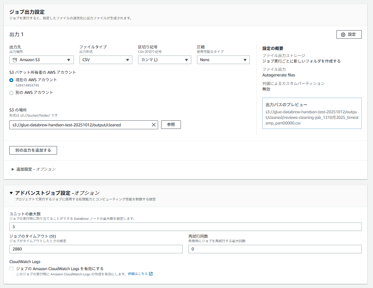373x288 pixels.
Task: Click the ジョブのタイムアウト (分) field
Action: (96, 249)
